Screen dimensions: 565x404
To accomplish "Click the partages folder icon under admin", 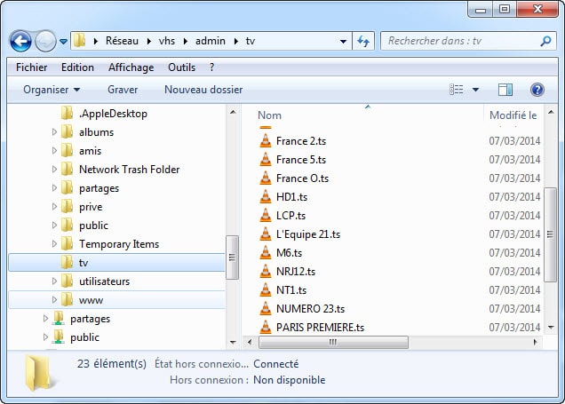I will click(67, 188).
